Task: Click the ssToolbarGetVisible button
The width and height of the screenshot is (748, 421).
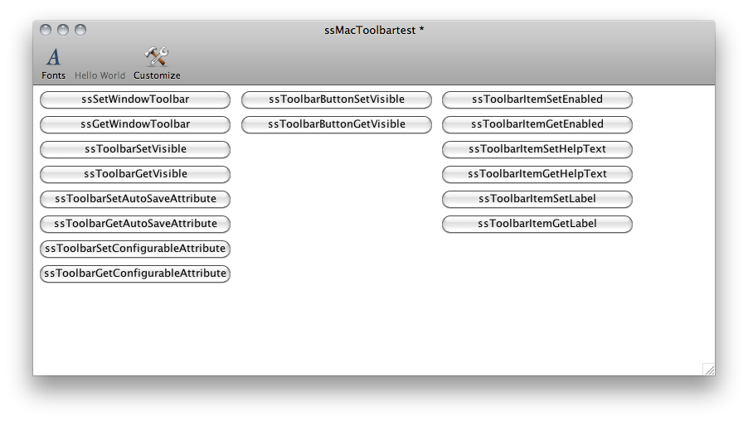Action: 135,174
